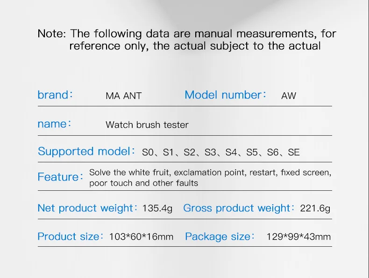369x278 pixels.
Task: Select the "103*60*16mm" product size value
Action: (141, 237)
